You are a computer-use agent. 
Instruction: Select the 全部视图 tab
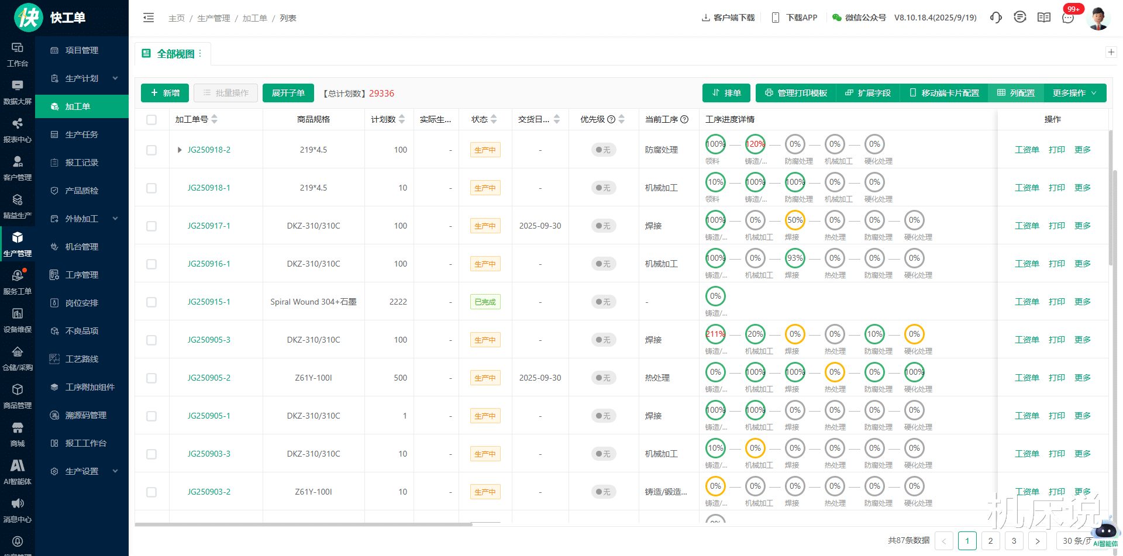coord(175,54)
